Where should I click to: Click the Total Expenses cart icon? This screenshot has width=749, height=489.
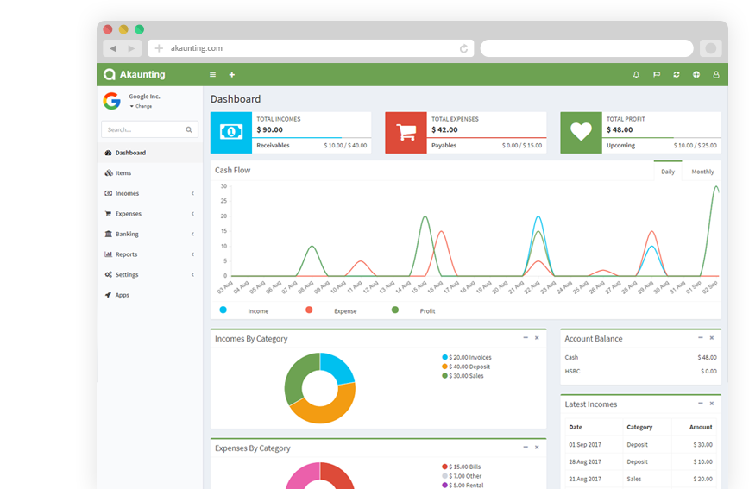point(406,132)
